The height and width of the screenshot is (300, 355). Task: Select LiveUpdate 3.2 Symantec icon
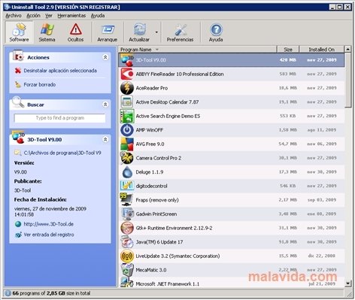(x=127, y=256)
